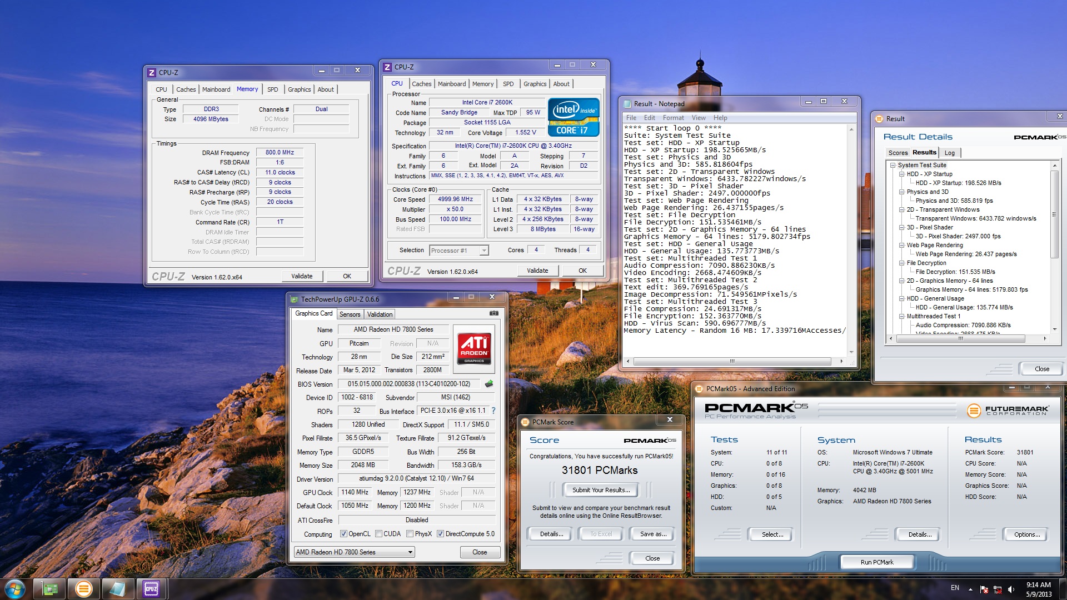The image size is (1067, 600).
Task: Click Notepad horizontal scrollbar thumb
Action: point(732,361)
